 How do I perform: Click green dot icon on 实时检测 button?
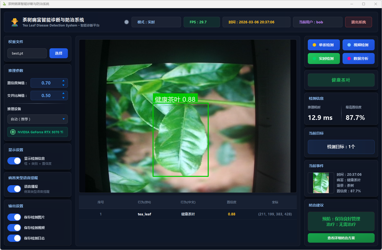314,58
